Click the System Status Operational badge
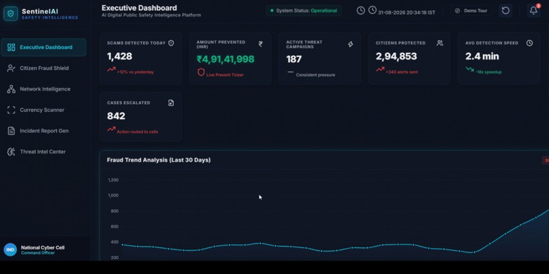 (x=304, y=10)
